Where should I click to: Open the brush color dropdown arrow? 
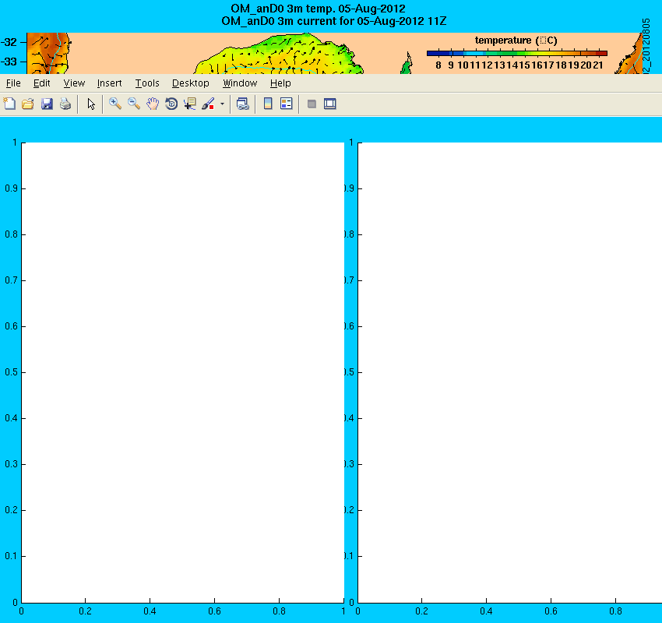coord(222,104)
